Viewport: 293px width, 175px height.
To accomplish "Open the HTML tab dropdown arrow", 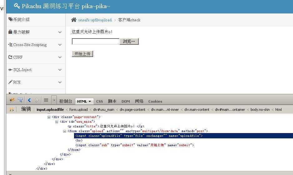I will click(90, 101).
